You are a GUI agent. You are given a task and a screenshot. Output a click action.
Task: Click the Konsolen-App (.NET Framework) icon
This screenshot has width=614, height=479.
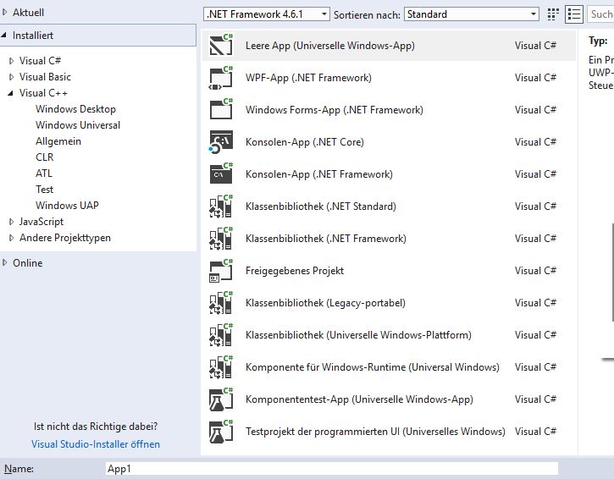click(x=221, y=173)
